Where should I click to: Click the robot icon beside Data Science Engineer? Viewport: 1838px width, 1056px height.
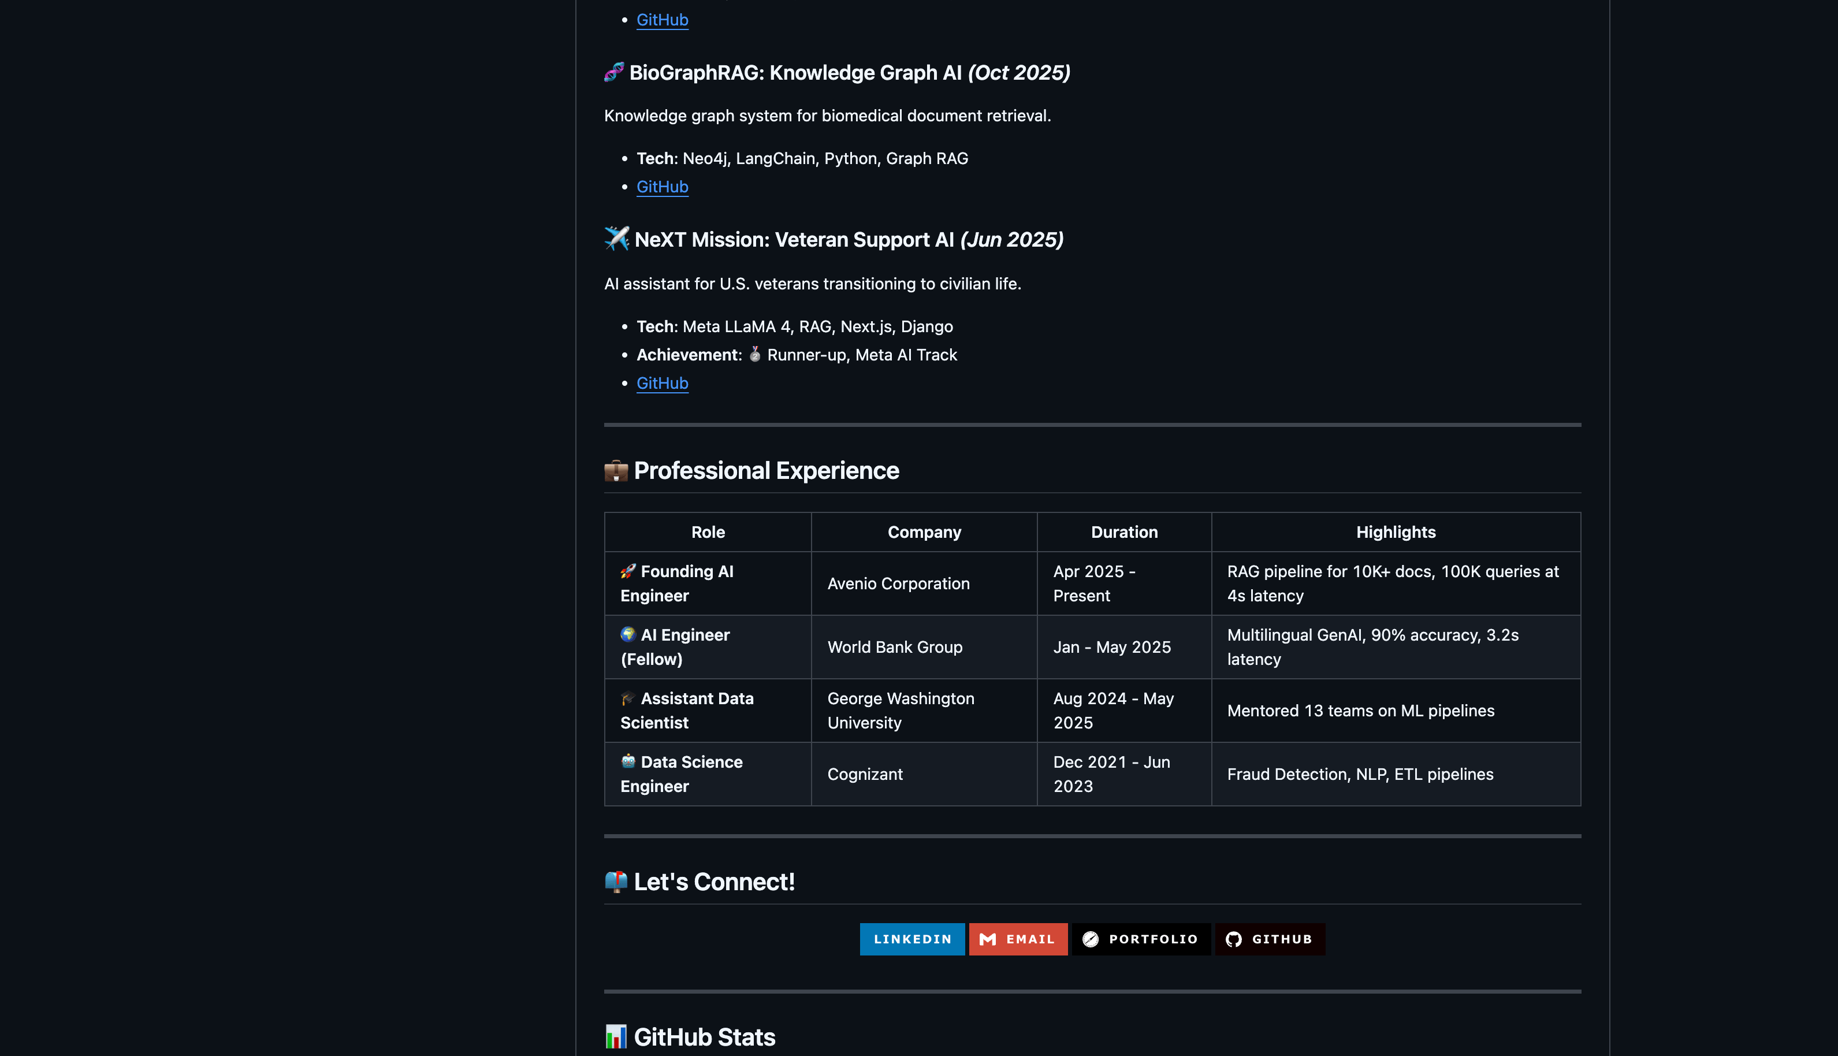(628, 761)
